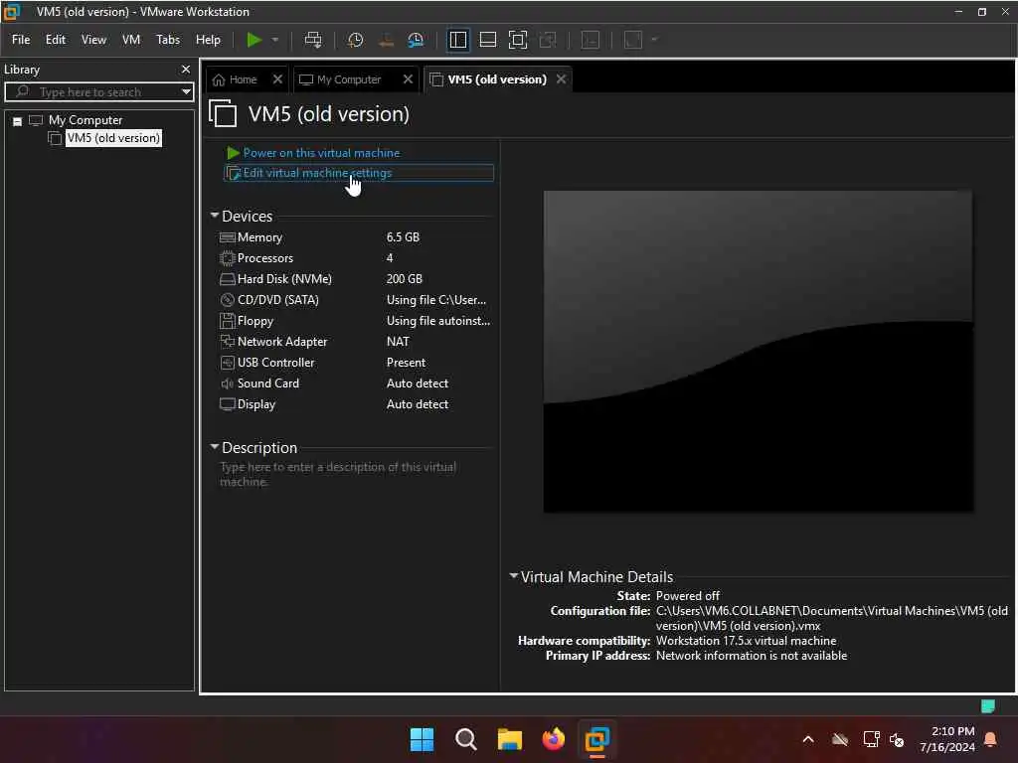The image size is (1018, 763).
Task: Open Firefox from the taskbar
Action: (553, 739)
